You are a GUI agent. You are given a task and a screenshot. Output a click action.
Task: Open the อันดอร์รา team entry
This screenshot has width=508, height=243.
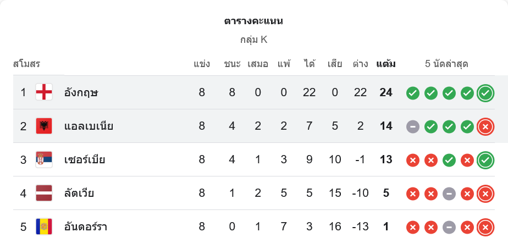click(x=87, y=227)
